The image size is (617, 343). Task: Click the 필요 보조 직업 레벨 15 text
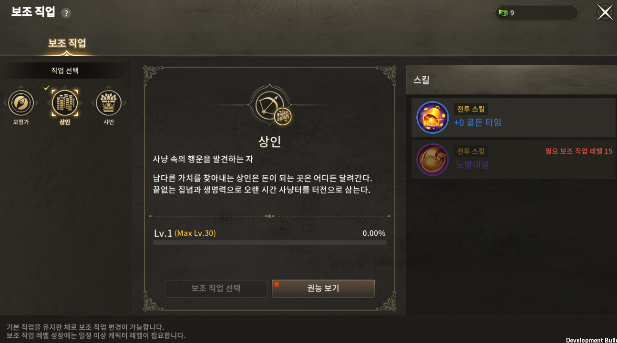(578, 151)
